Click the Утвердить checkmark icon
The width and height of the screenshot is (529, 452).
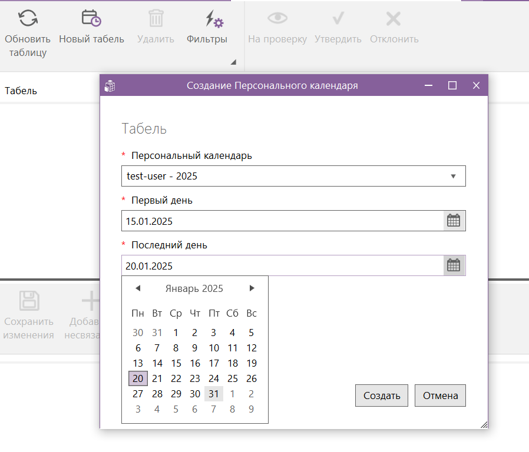pyautogui.click(x=338, y=18)
